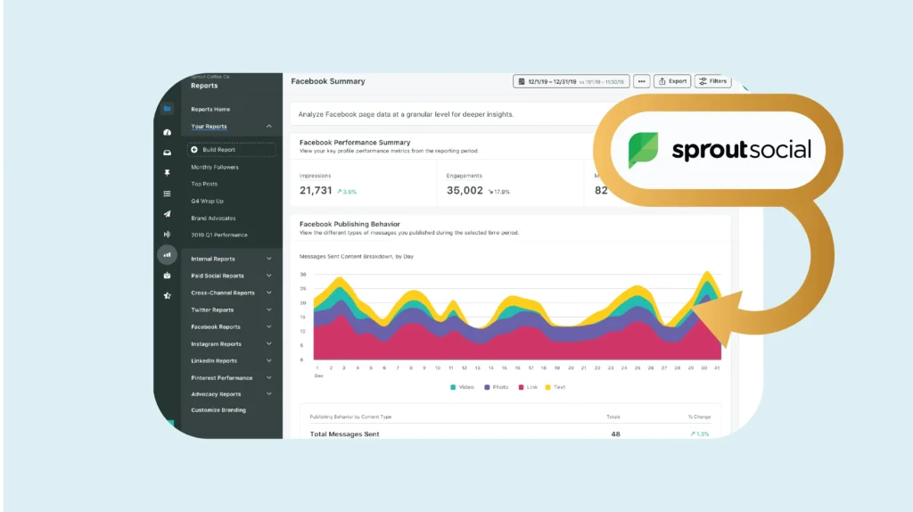This screenshot has height=512, width=913.
Task: Open the publishing paper plane icon
Action: [x=167, y=214]
